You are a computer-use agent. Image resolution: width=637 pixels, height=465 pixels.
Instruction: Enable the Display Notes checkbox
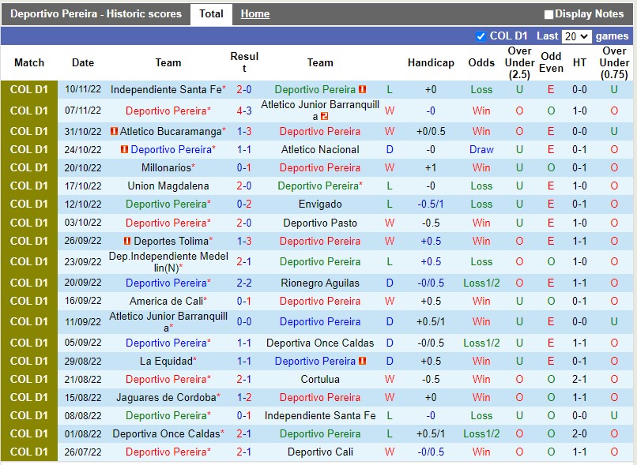coord(547,13)
